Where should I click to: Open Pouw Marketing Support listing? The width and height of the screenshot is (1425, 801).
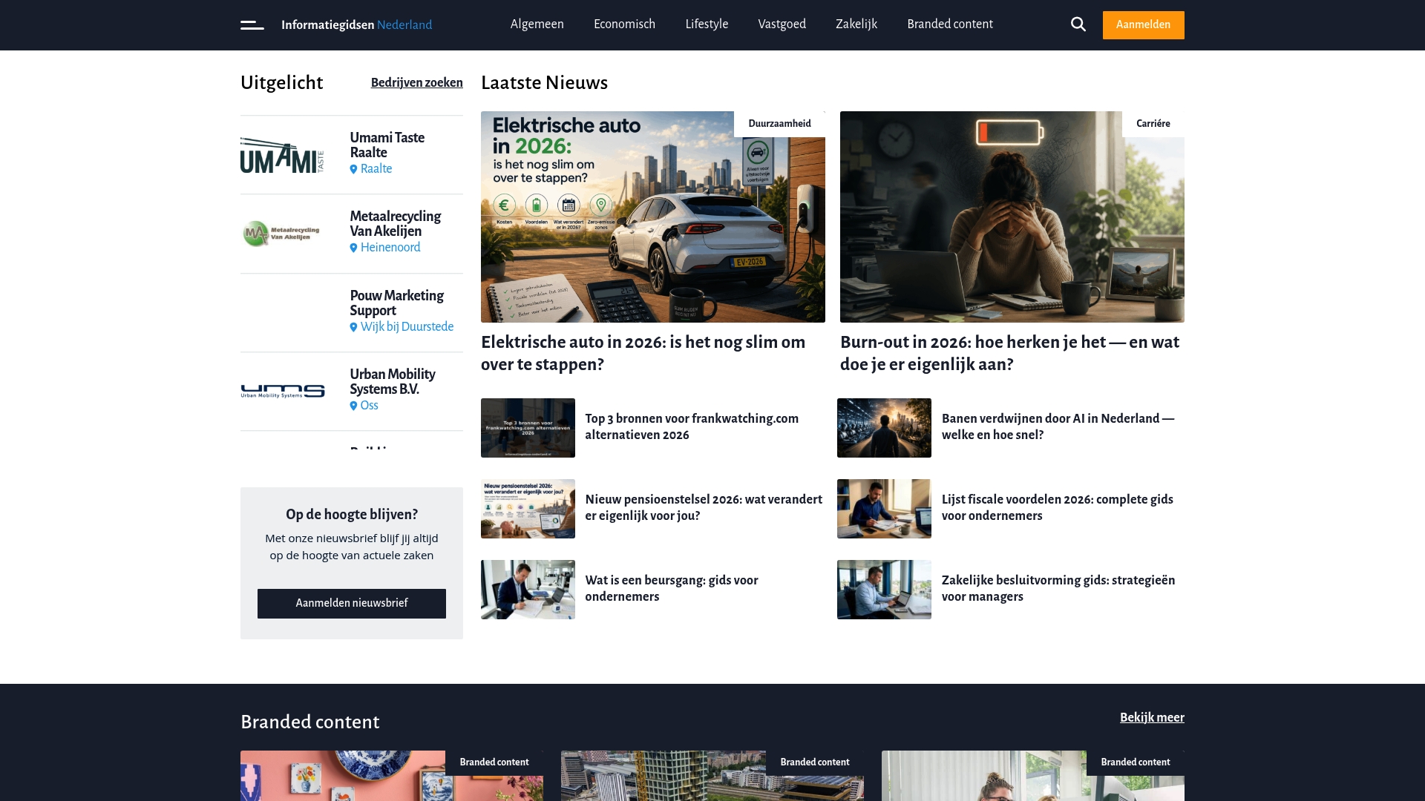click(396, 303)
